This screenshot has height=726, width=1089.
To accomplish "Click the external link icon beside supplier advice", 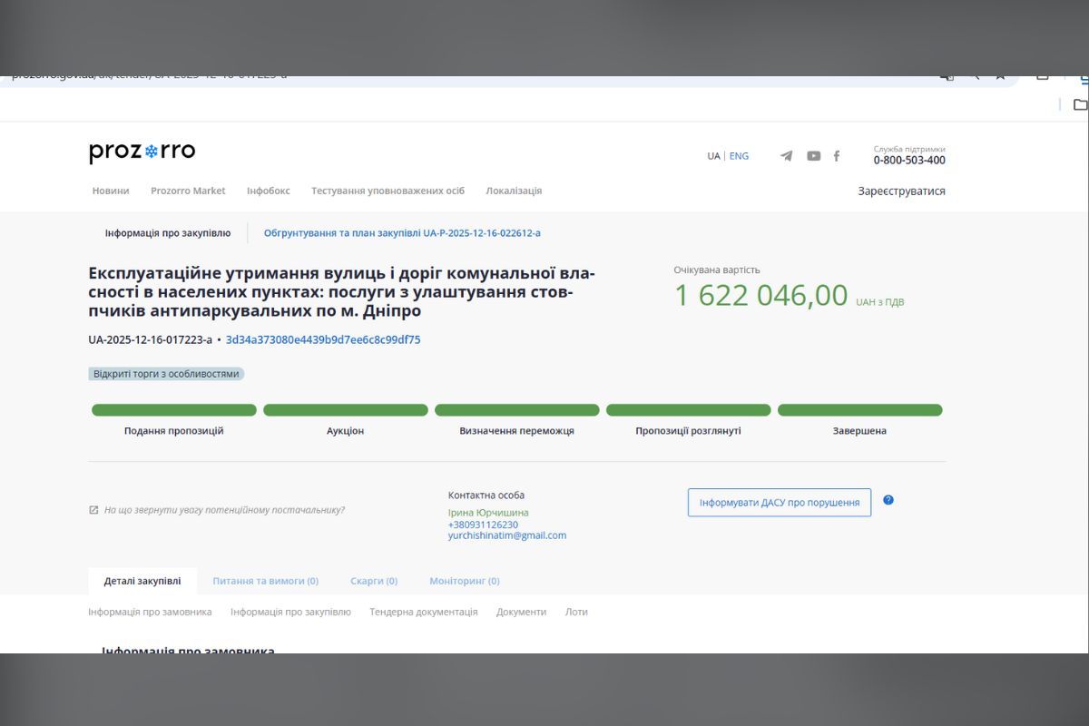I will 94,510.
